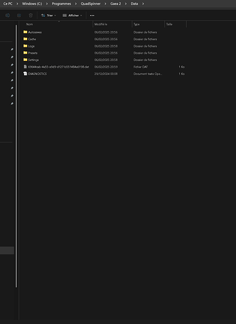Go to QuadSpinner in the breadcrumb
Viewport: 236px width, 324px height.
pos(91,4)
